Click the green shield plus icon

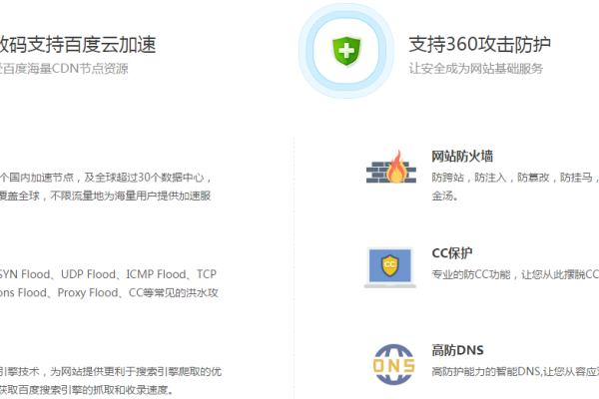click(346, 51)
